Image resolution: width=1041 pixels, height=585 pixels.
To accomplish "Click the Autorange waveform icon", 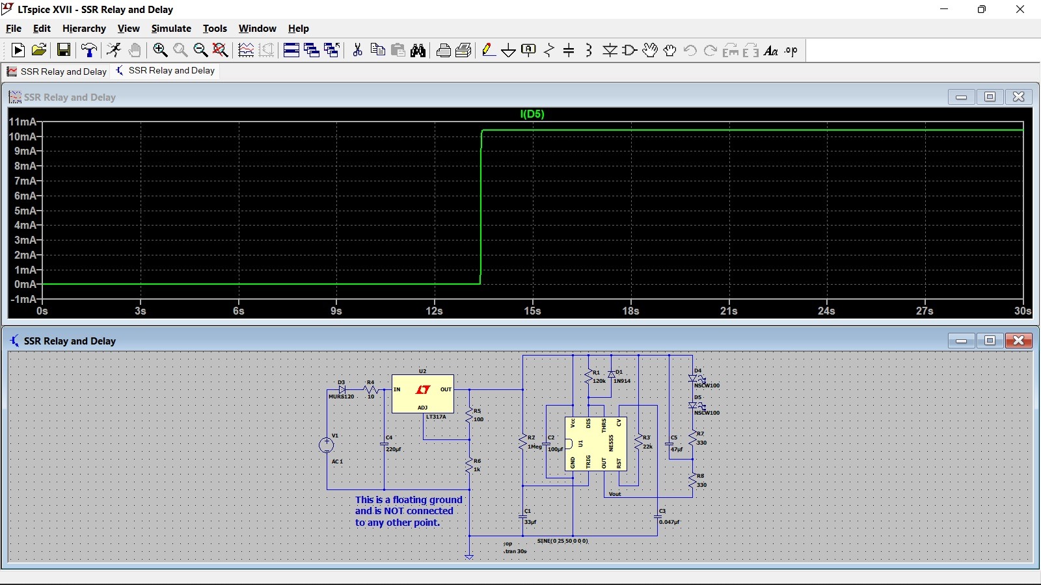I will (246, 50).
